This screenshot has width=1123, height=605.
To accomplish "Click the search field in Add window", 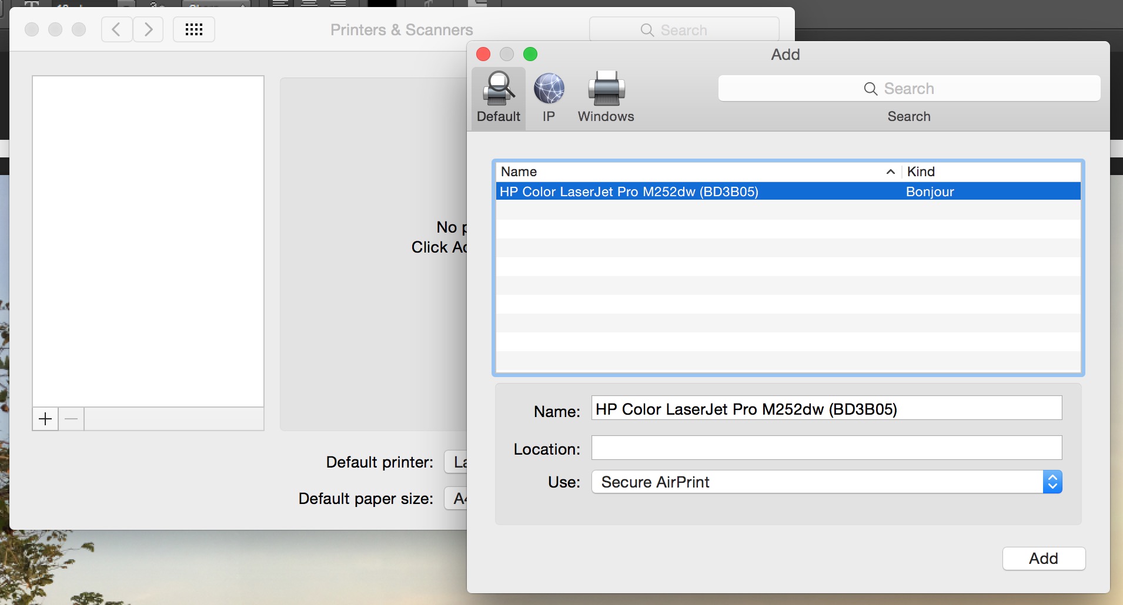I will pos(908,89).
